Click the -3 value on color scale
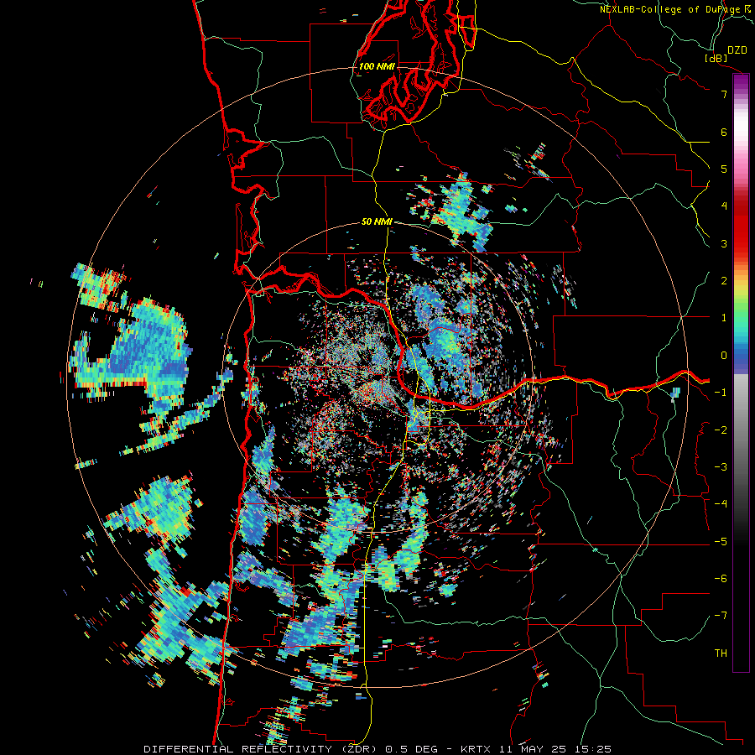Image resolution: width=755 pixels, height=755 pixels. pyautogui.click(x=721, y=467)
